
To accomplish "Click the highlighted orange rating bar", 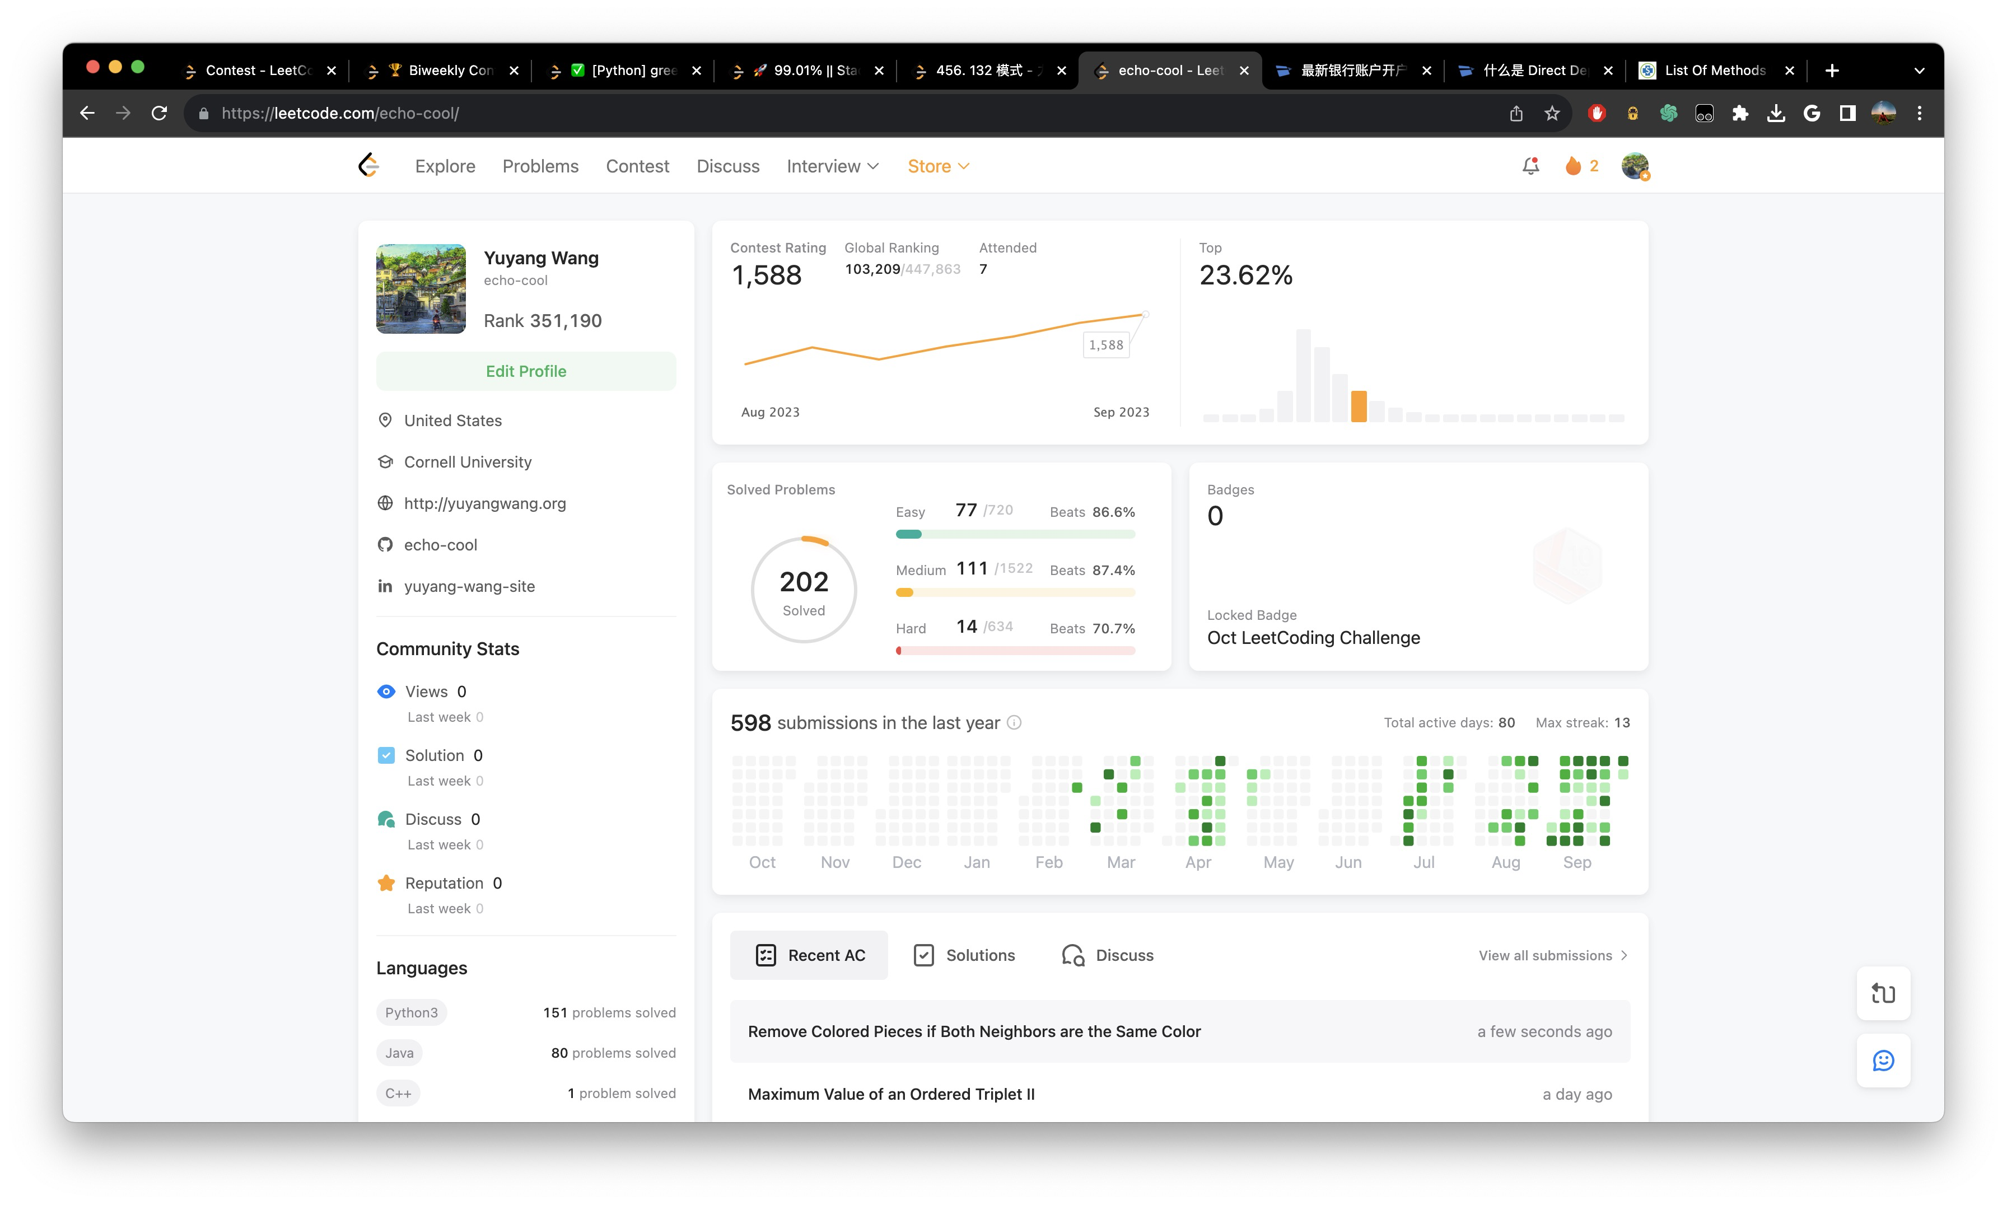I will click(1359, 406).
